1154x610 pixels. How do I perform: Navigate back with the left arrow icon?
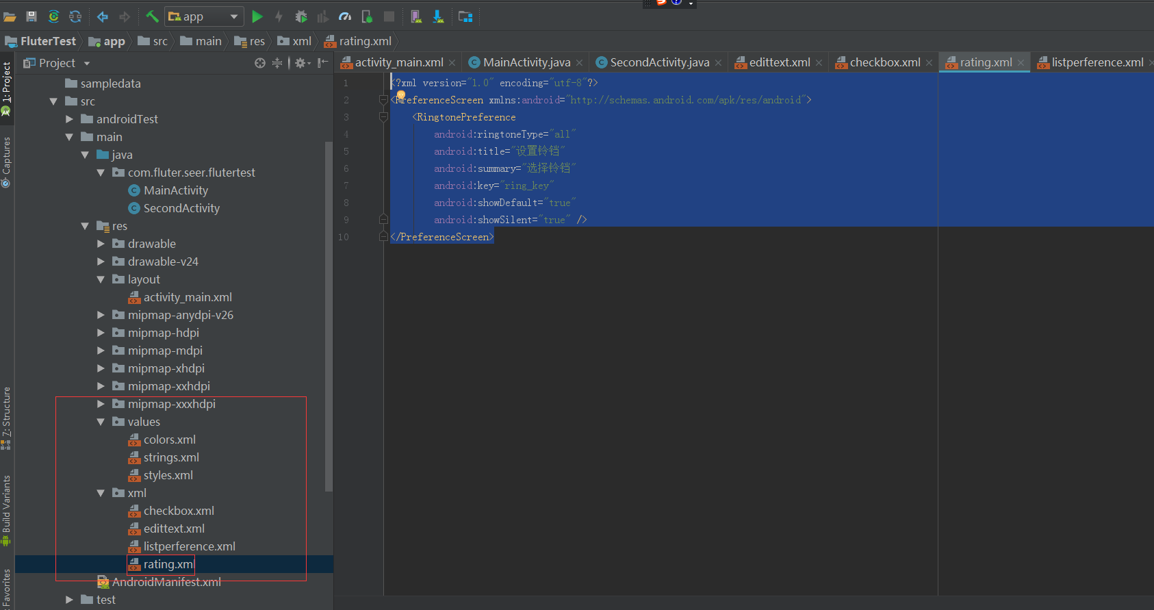point(103,16)
